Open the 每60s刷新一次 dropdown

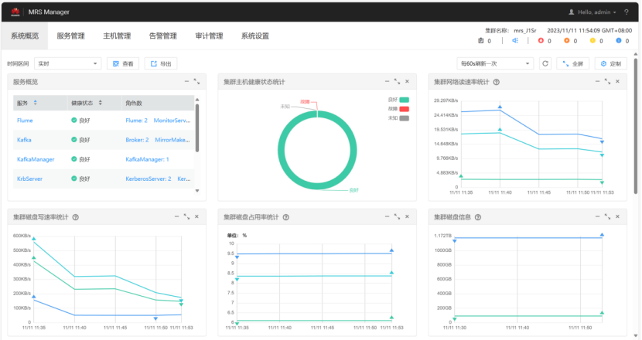[x=495, y=63]
